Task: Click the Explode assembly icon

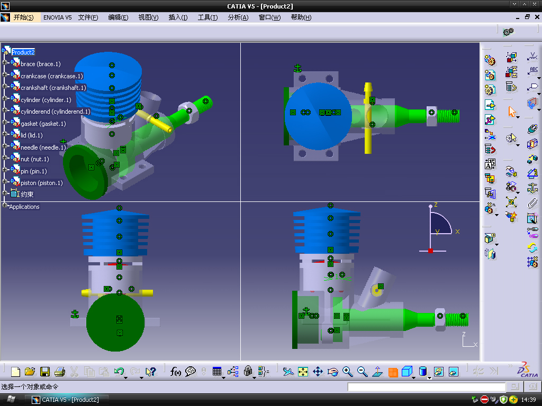Action: point(511,201)
